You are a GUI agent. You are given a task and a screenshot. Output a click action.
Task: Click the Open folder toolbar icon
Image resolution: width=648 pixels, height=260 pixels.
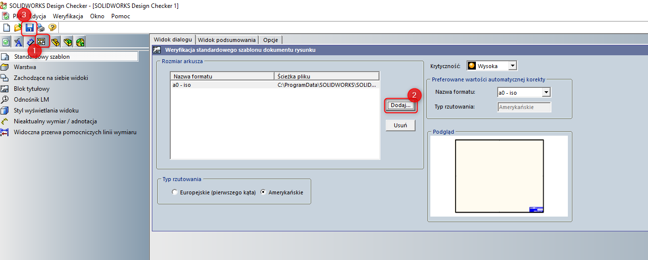pyautogui.click(x=18, y=28)
